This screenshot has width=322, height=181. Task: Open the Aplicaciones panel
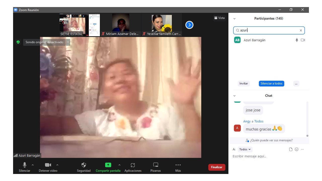133,167
